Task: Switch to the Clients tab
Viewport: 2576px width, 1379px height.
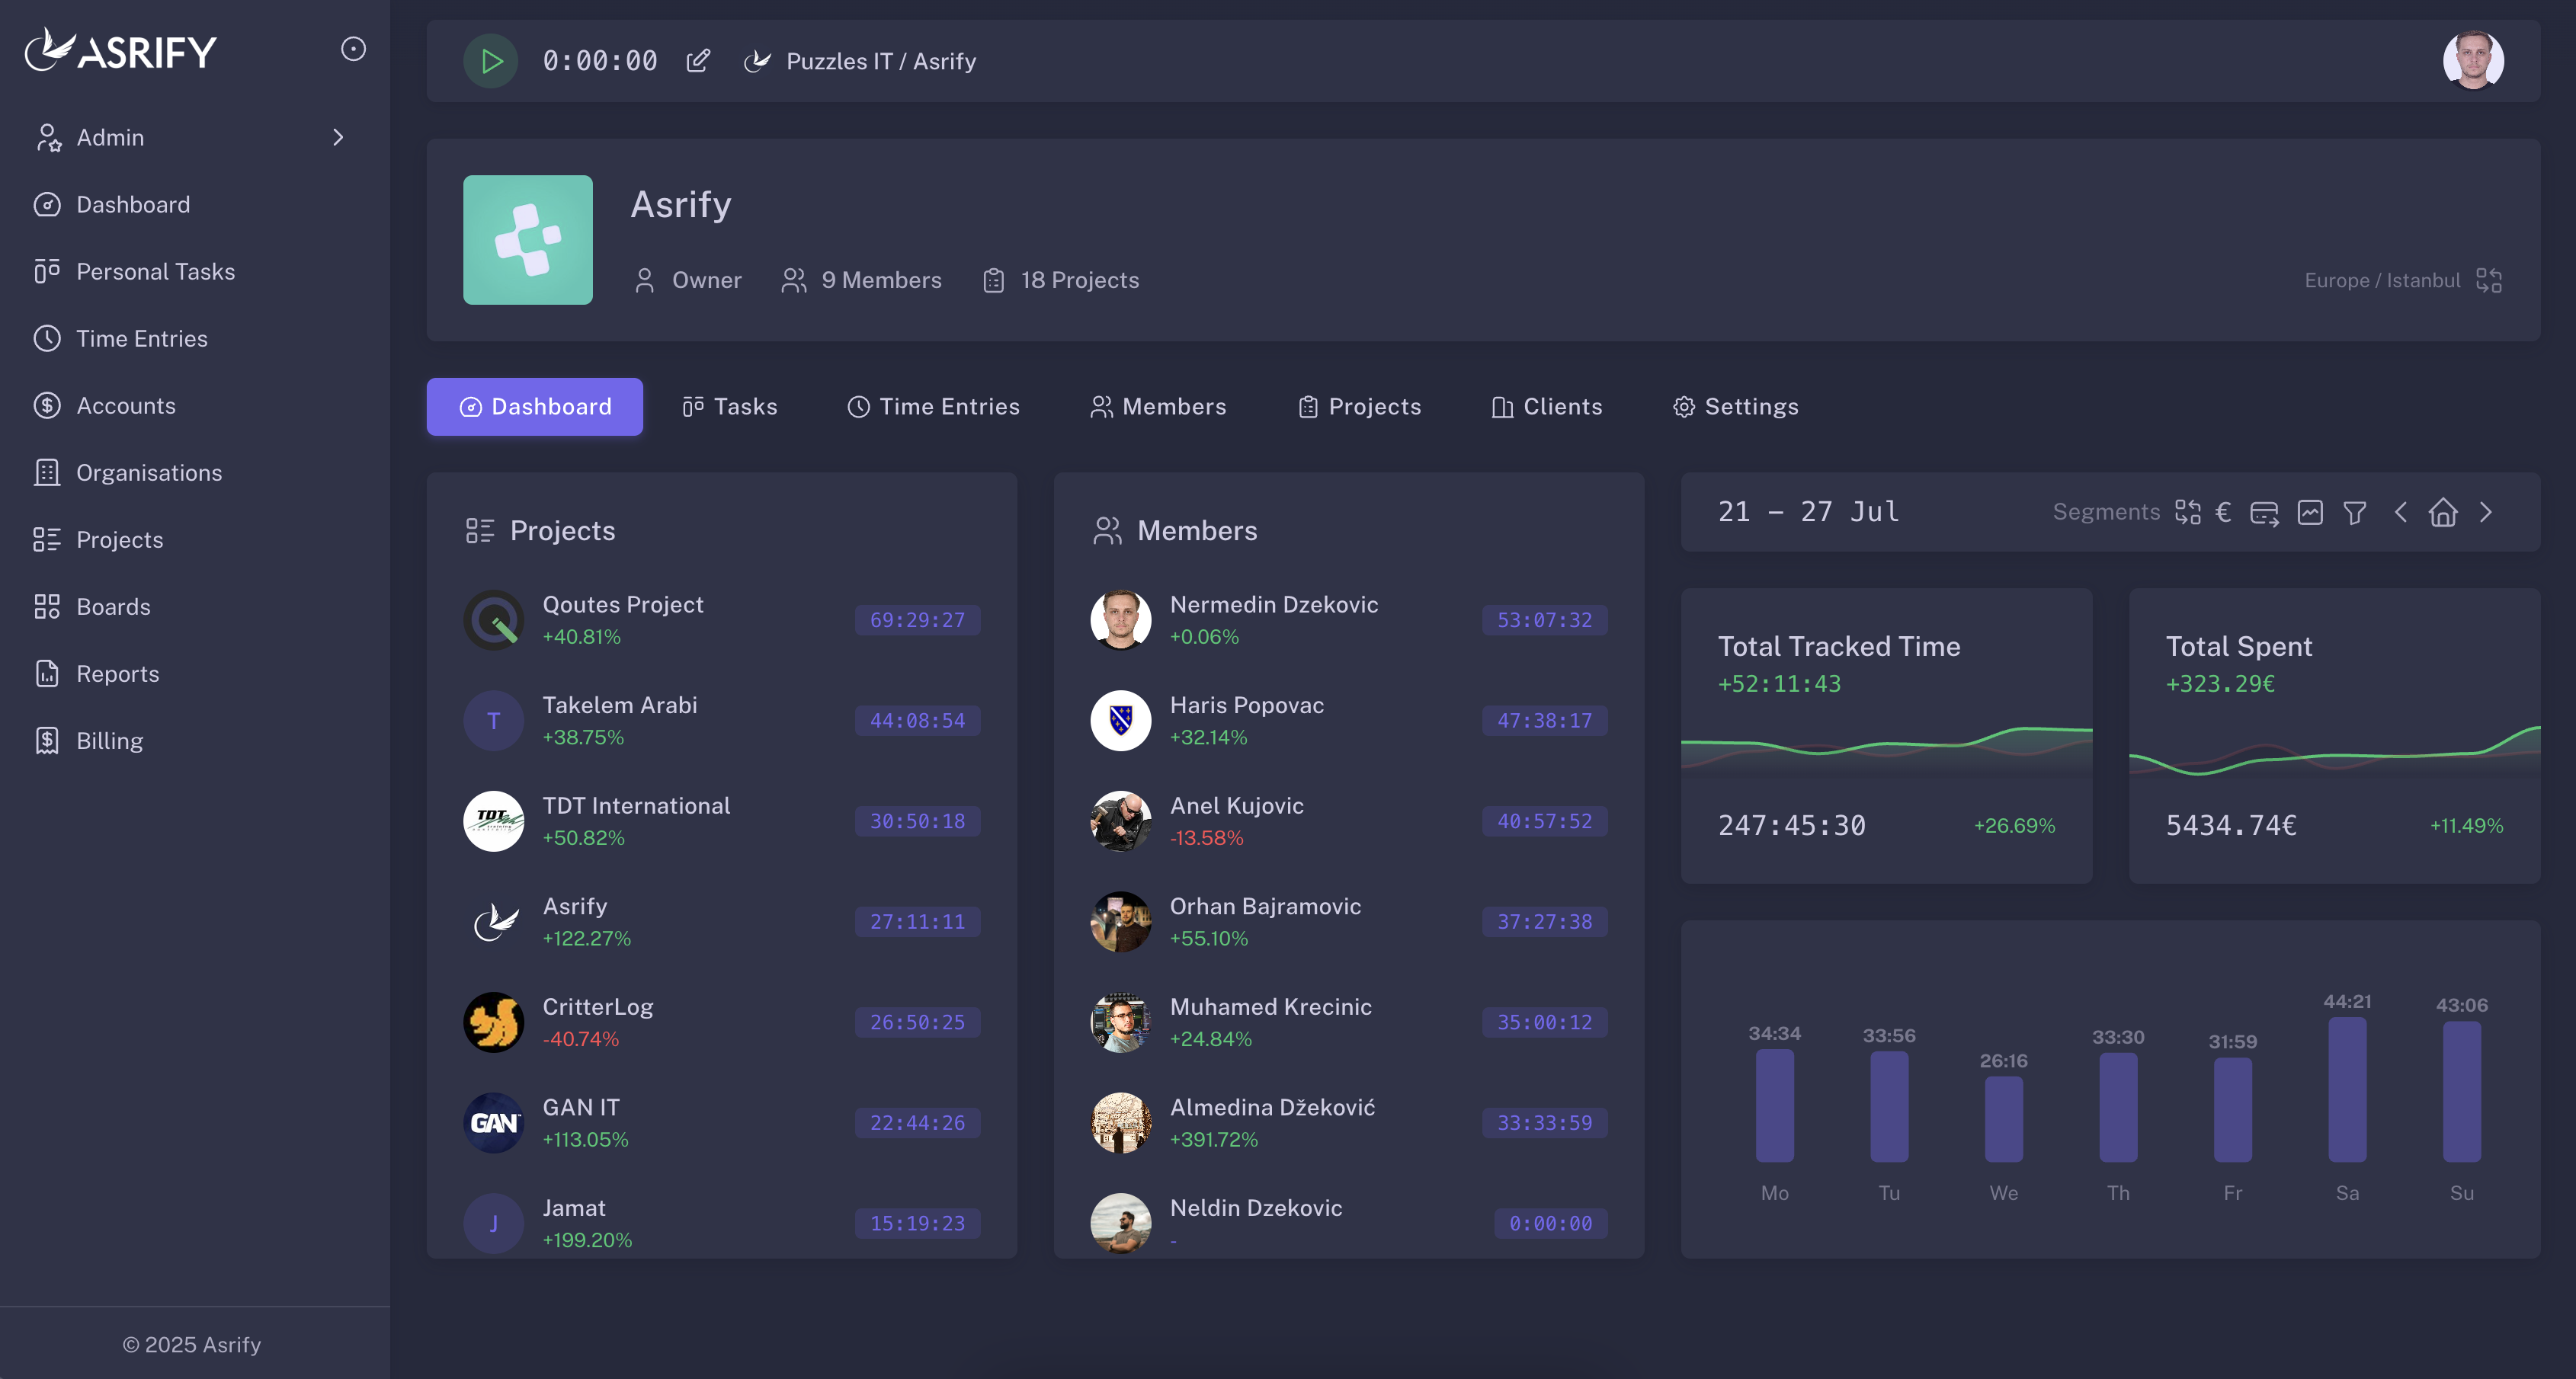Action: [x=1546, y=406]
